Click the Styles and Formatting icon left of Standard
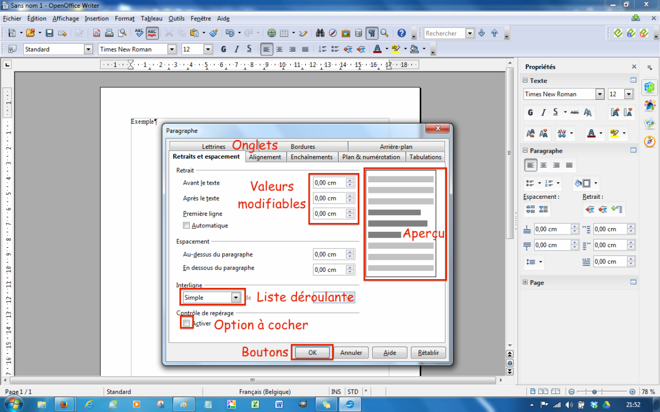Screen dimensions: 660x412 coord(12,49)
